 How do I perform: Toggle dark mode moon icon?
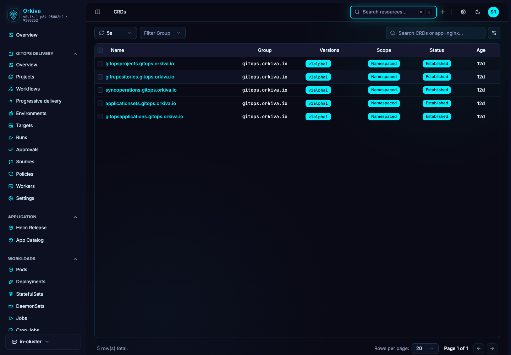click(x=478, y=12)
